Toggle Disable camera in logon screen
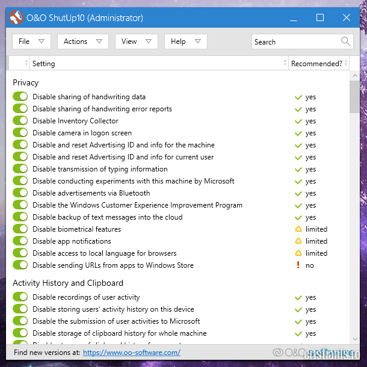 pos(20,133)
